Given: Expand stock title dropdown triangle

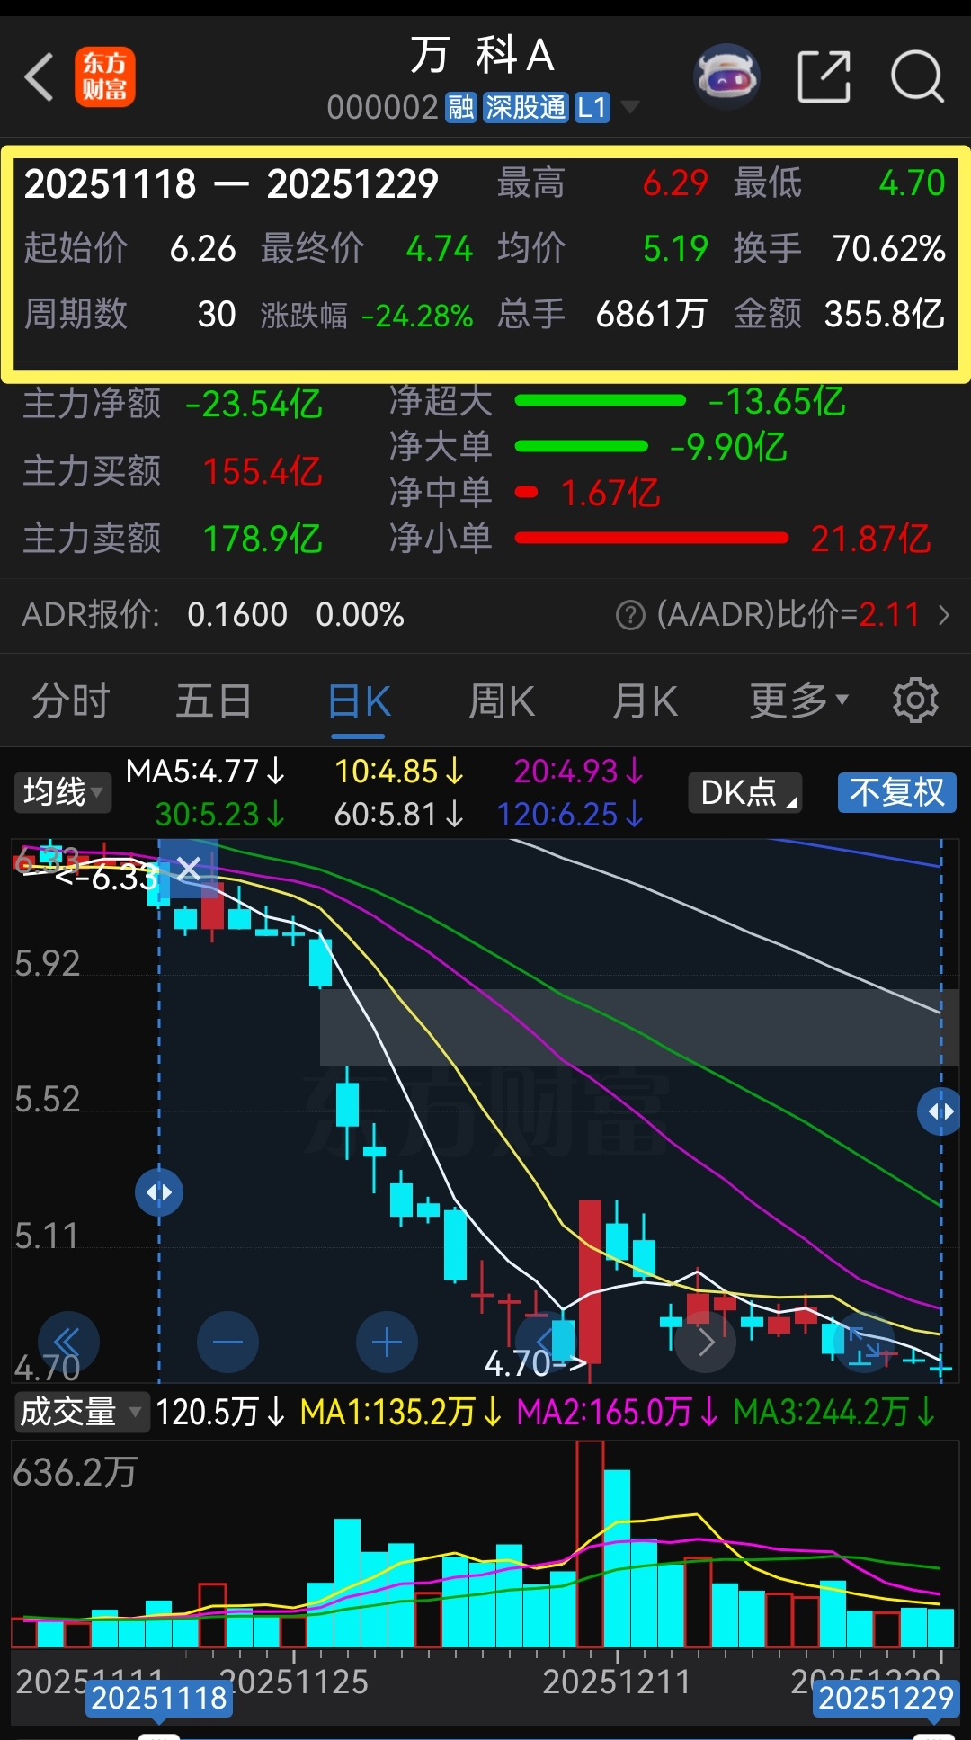Looking at the screenshot, I should [630, 107].
